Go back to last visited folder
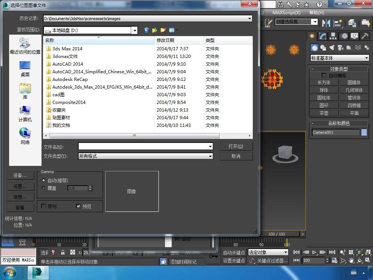373x280 pixels. click(x=146, y=30)
